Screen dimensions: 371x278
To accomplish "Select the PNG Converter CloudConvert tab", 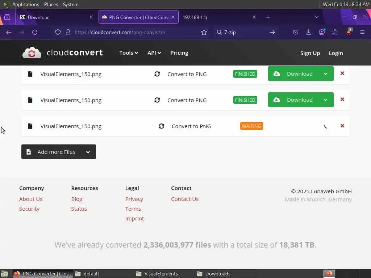I will pos(138,17).
